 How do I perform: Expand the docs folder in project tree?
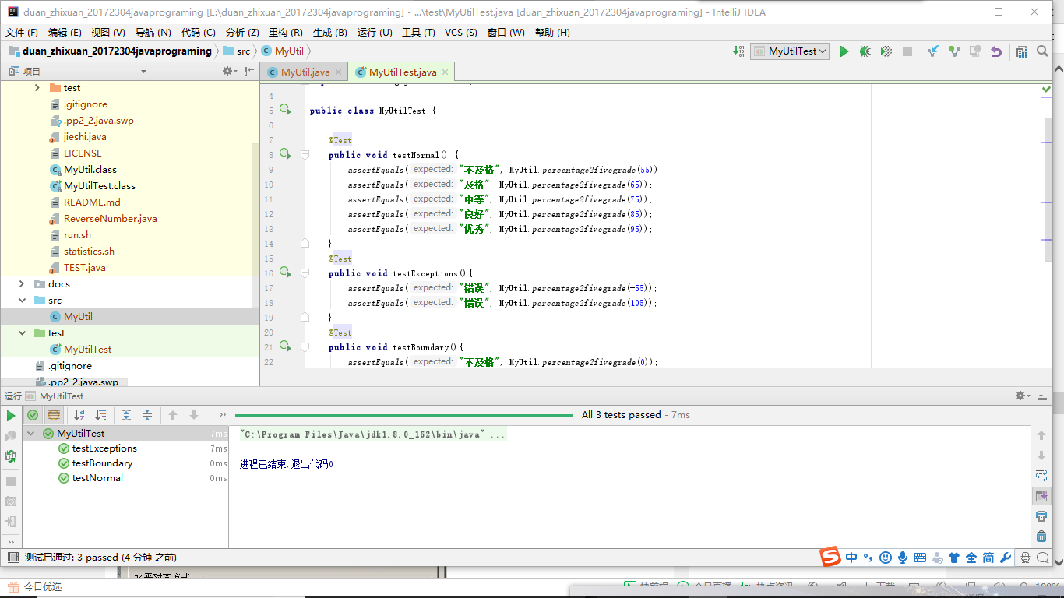[22, 284]
